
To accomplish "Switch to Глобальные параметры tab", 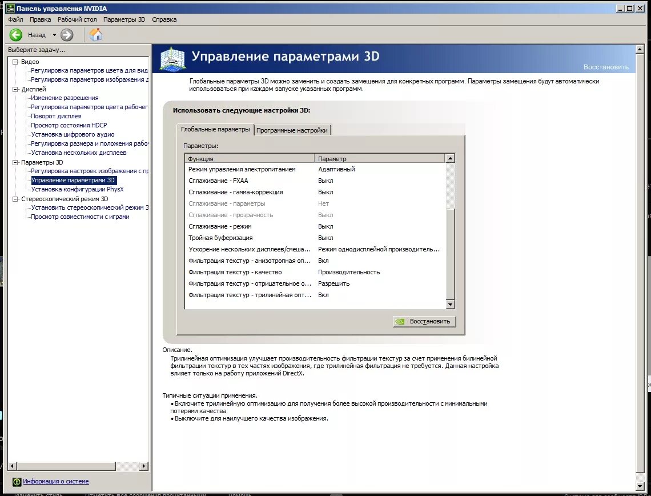I will (x=215, y=129).
